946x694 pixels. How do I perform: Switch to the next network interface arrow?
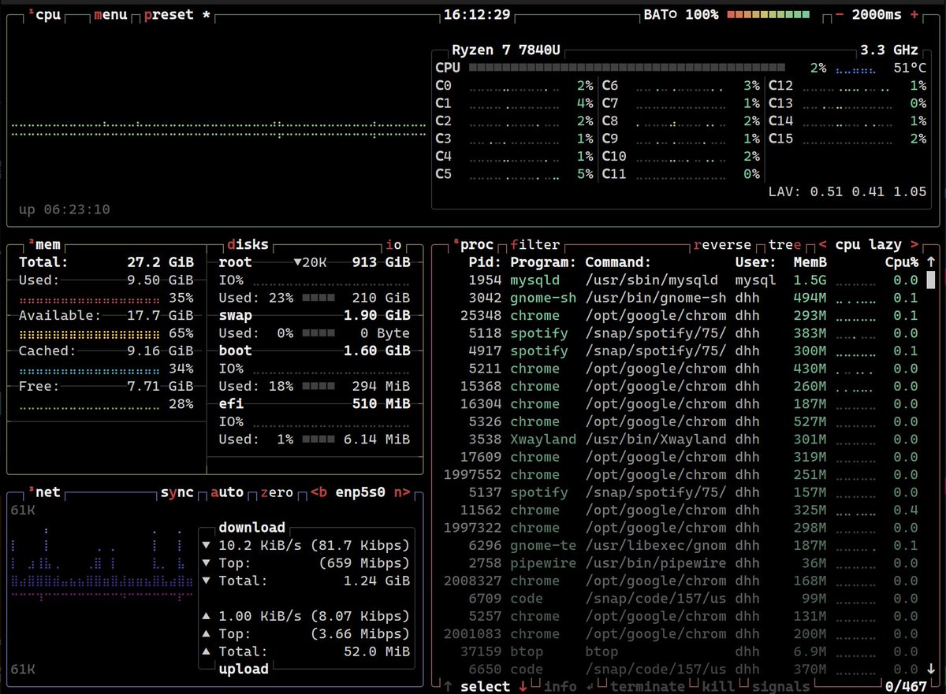pyautogui.click(x=404, y=492)
